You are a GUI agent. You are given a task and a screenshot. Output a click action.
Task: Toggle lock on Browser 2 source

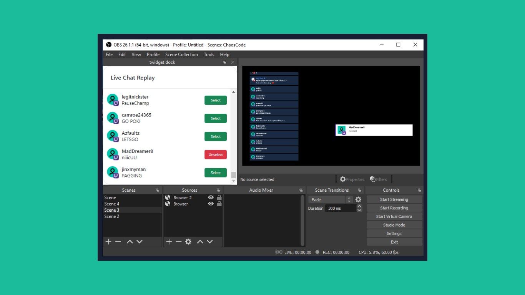click(x=219, y=197)
